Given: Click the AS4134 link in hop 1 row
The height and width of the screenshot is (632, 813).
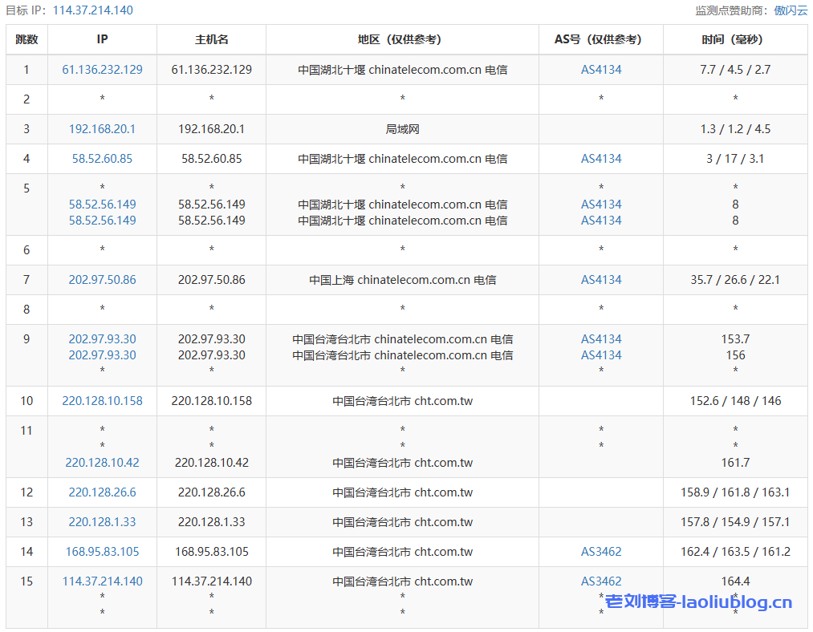Looking at the screenshot, I should pyautogui.click(x=601, y=70).
